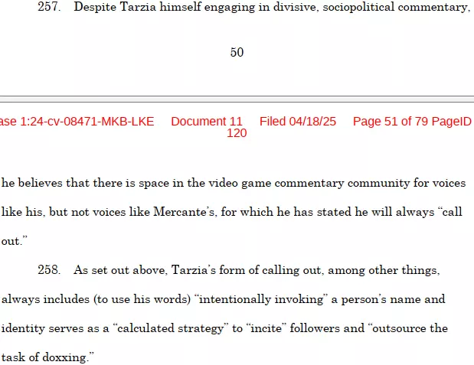Viewport: 474px width, 365px height.
Task: Click the word 'sociopolitical' in paragraph 257
Action: point(358,7)
